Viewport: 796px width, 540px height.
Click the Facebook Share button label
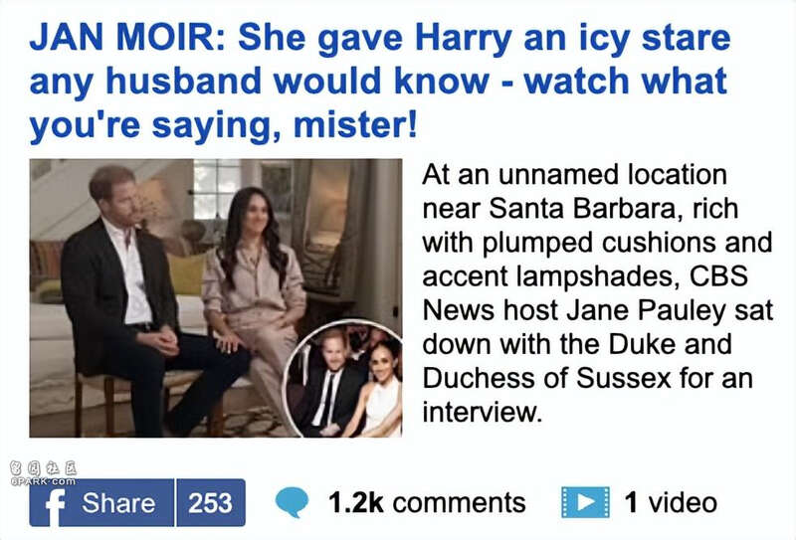click(x=118, y=503)
